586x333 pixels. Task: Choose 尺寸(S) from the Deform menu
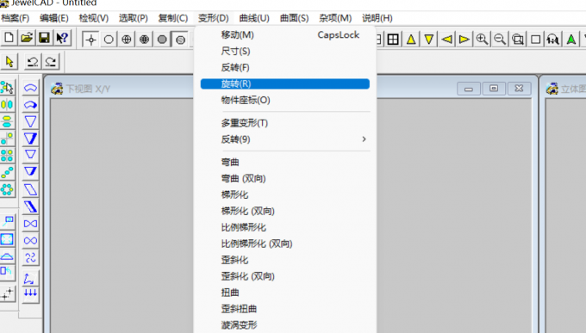285,51
